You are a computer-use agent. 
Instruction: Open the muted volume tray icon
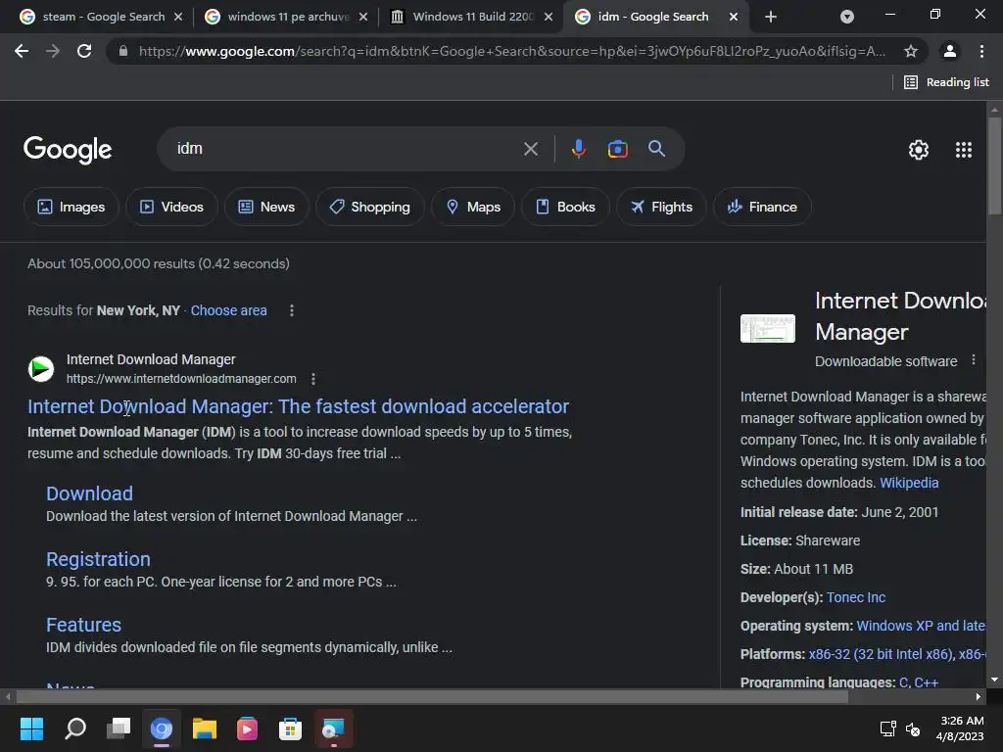pyautogui.click(x=913, y=728)
